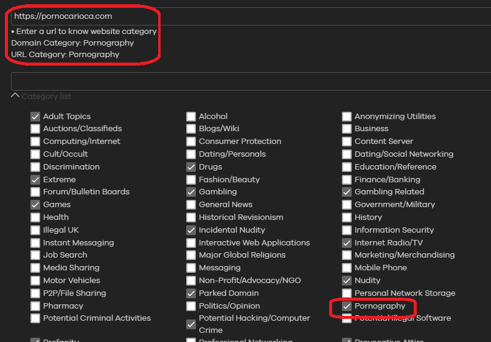Uncheck the Gambling Related checkbox
Viewport: 491px width, 342px height.
pyautogui.click(x=347, y=192)
